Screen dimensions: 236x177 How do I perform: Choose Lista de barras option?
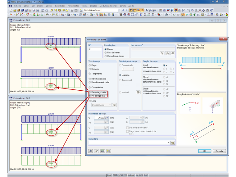click(x=106, y=53)
